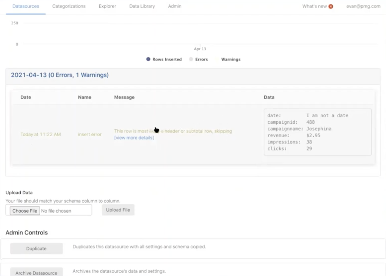The width and height of the screenshot is (386, 276).
Task: Click the red What's new notification badge
Action: click(331, 7)
